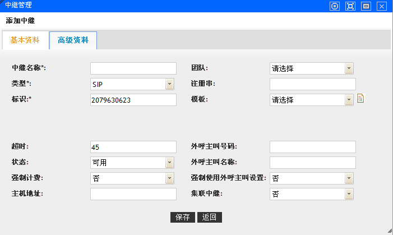This screenshot has height=235, width=393.
Task: Expand the 强制计费 dropdown
Action: (x=169, y=178)
